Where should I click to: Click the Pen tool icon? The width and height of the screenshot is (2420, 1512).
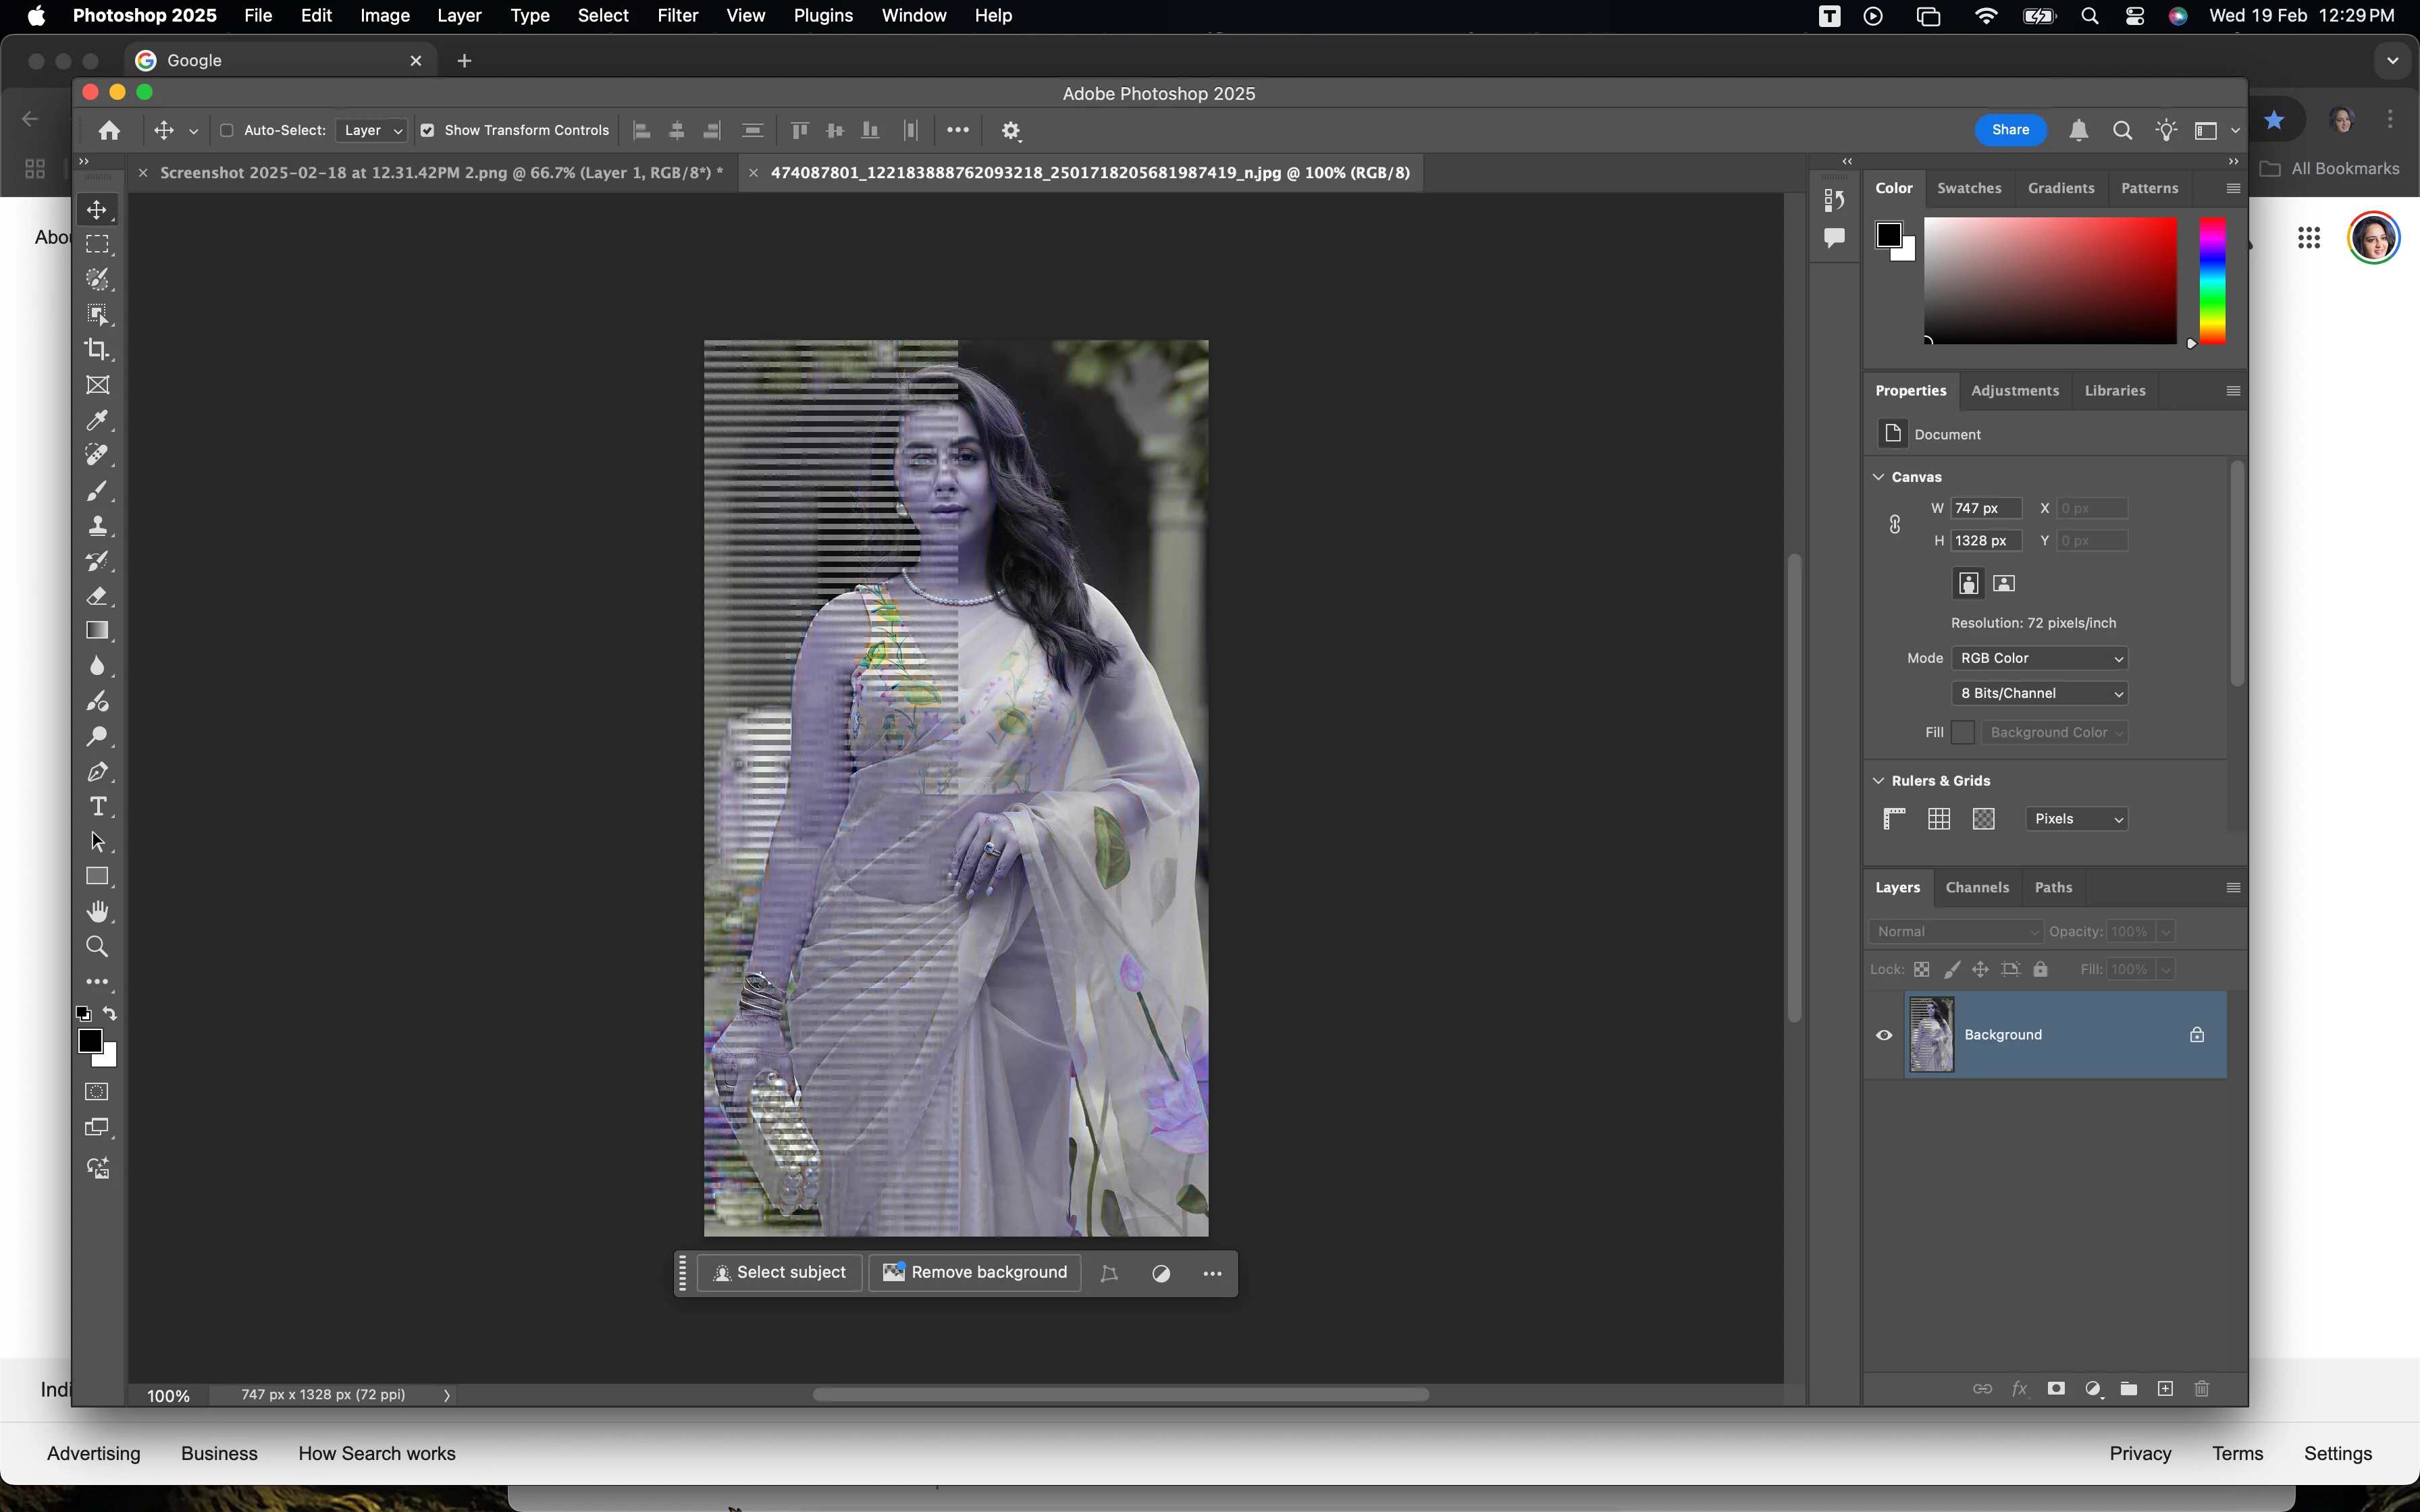tap(97, 772)
